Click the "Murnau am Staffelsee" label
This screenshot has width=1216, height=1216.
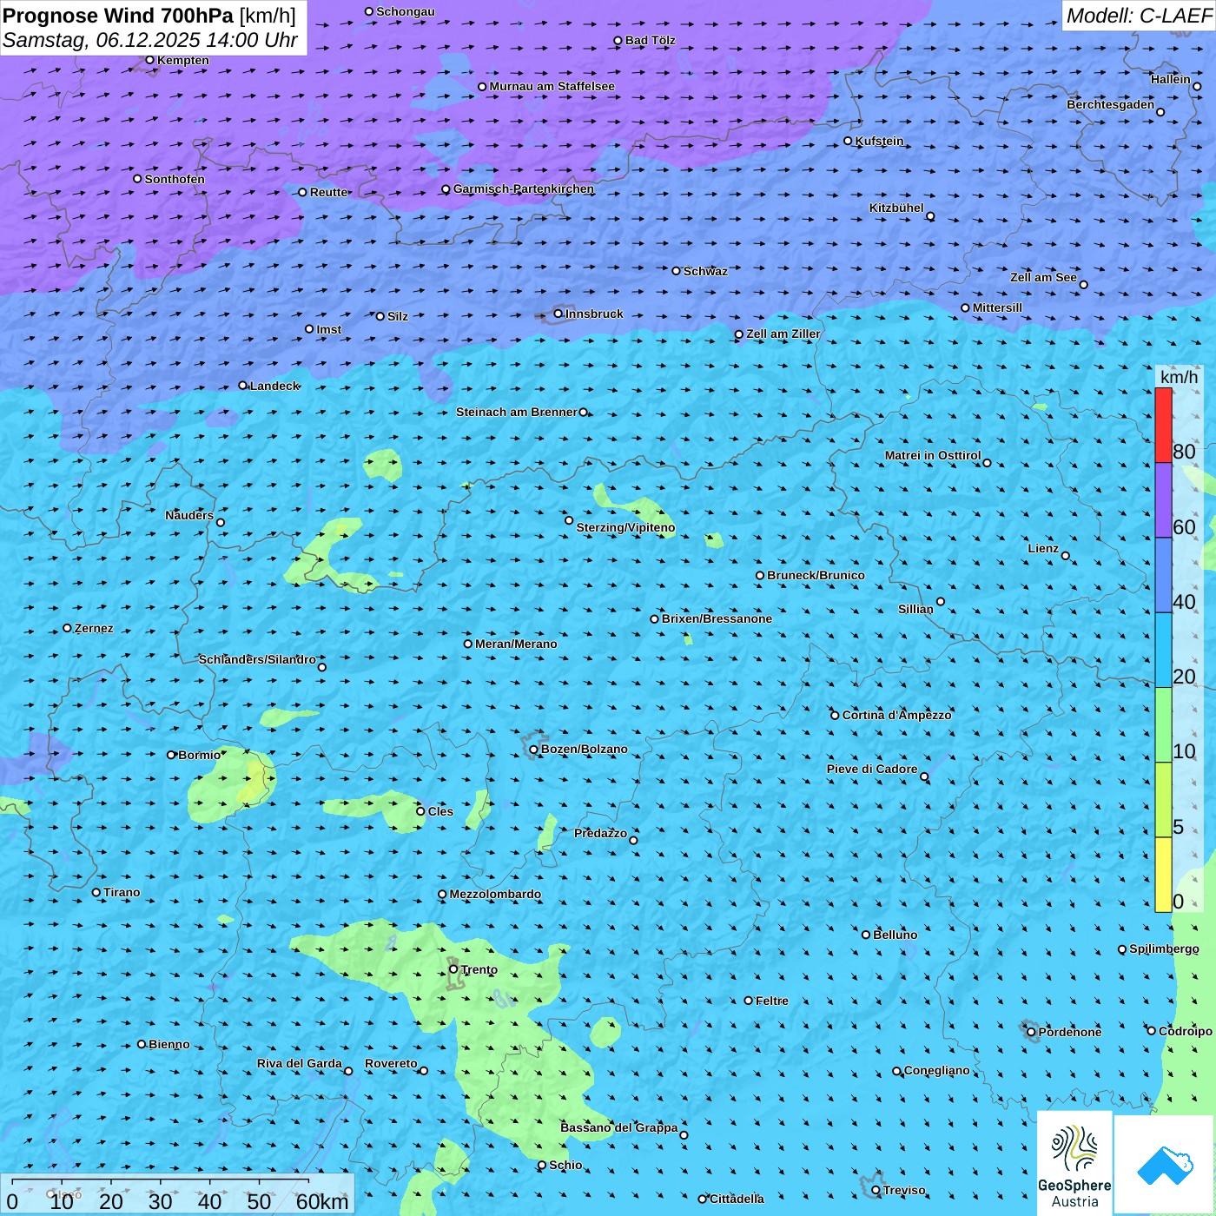click(x=552, y=86)
